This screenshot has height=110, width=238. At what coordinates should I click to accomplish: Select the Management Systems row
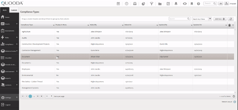127,88
